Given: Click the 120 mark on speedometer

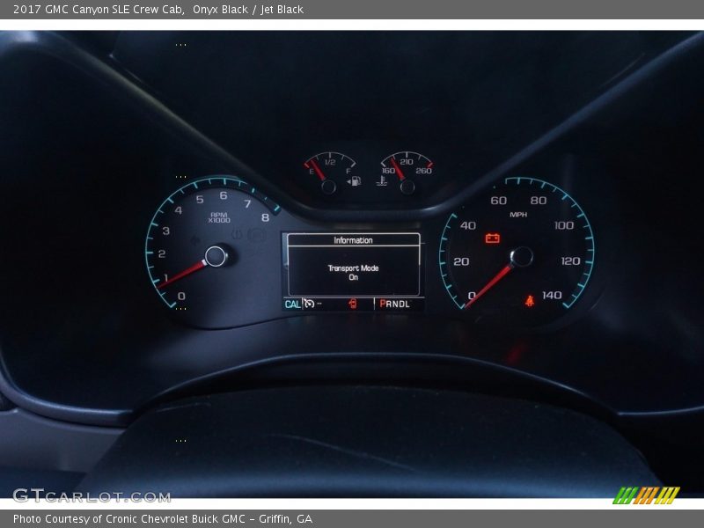Looking at the screenshot, I should click(570, 261).
